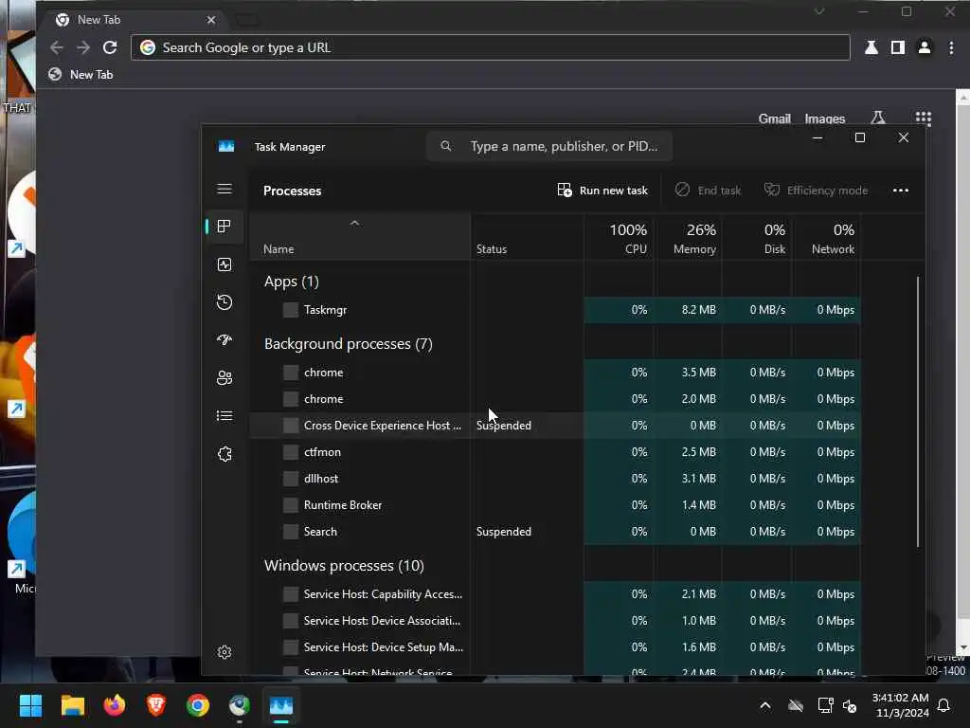
Task: Select the dllhost process
Action: tap(555, 479)
